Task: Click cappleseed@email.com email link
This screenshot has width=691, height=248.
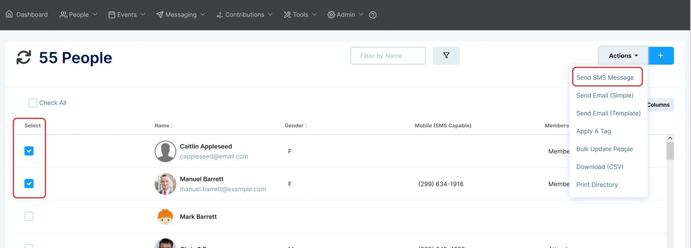Action: 214,156
